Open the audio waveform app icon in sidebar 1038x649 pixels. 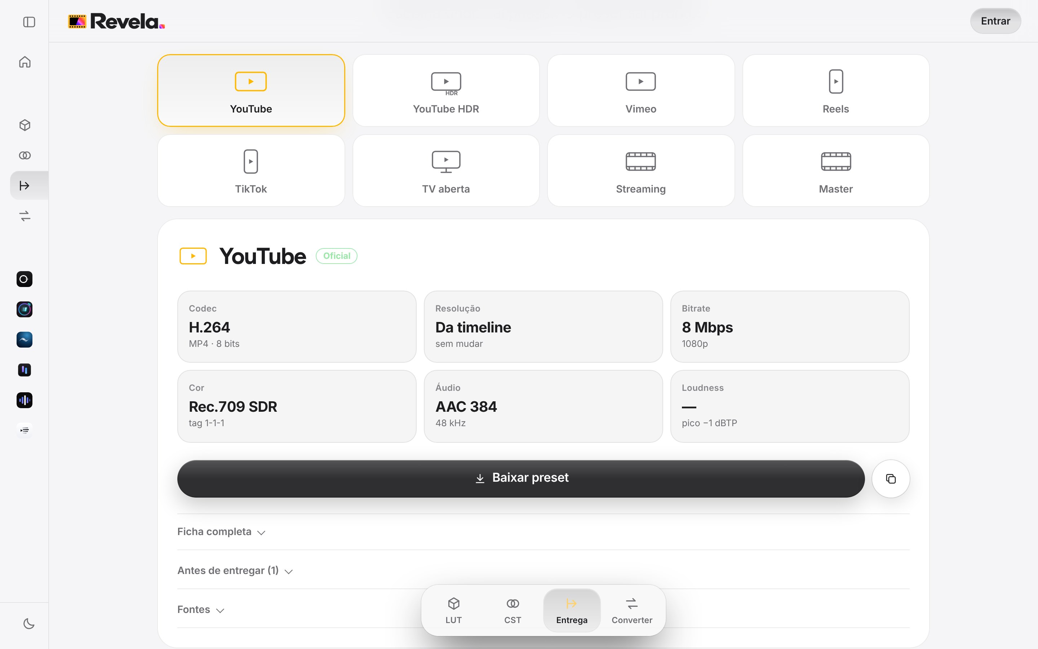point(25,400)
